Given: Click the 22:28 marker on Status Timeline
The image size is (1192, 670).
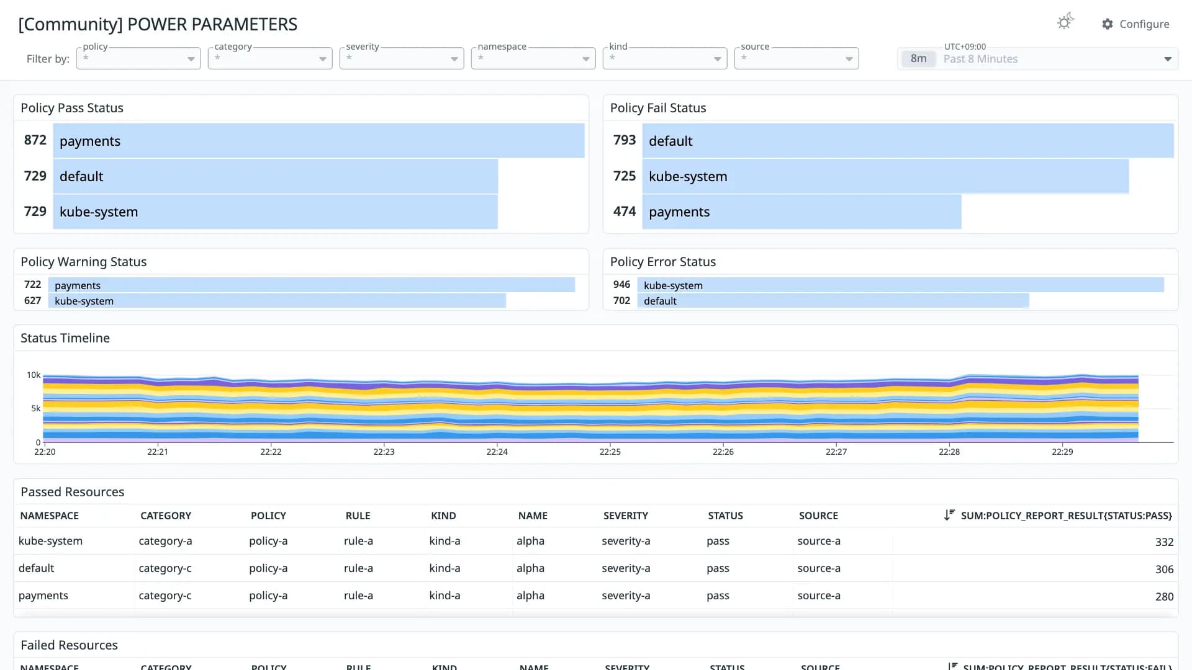Looking at the screenshot, I should 949,452.
